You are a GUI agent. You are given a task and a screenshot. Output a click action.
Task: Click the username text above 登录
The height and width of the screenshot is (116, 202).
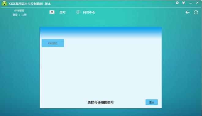(x=19, y=11)
